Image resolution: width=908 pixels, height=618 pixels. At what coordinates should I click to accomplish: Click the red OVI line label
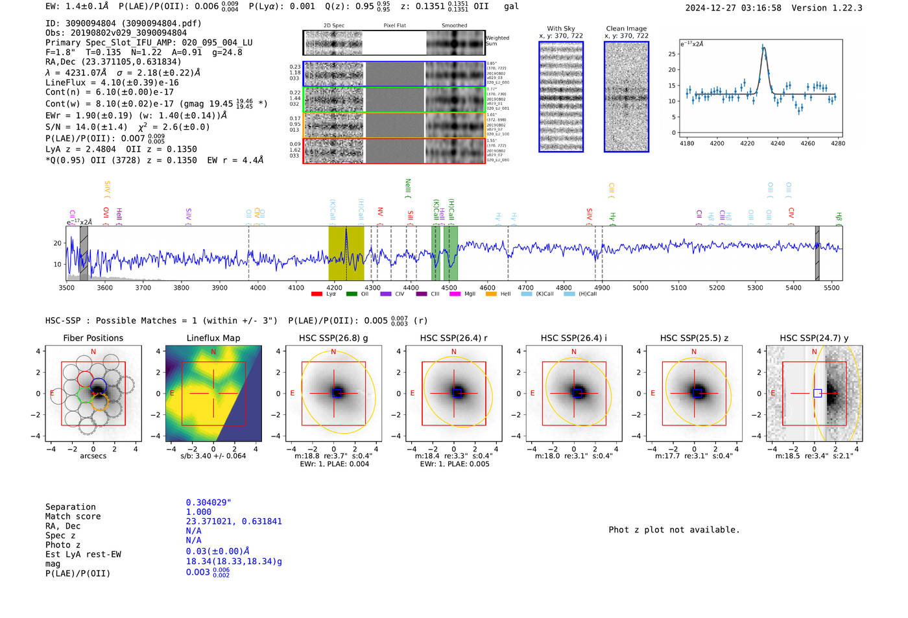tap(106, 215)
